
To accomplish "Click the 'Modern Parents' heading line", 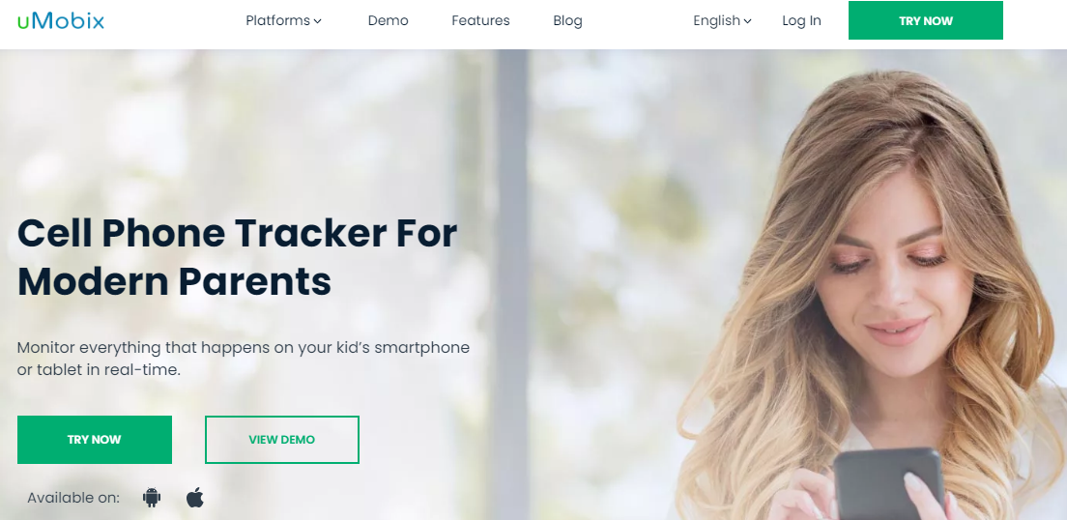I will pos(174,281).
